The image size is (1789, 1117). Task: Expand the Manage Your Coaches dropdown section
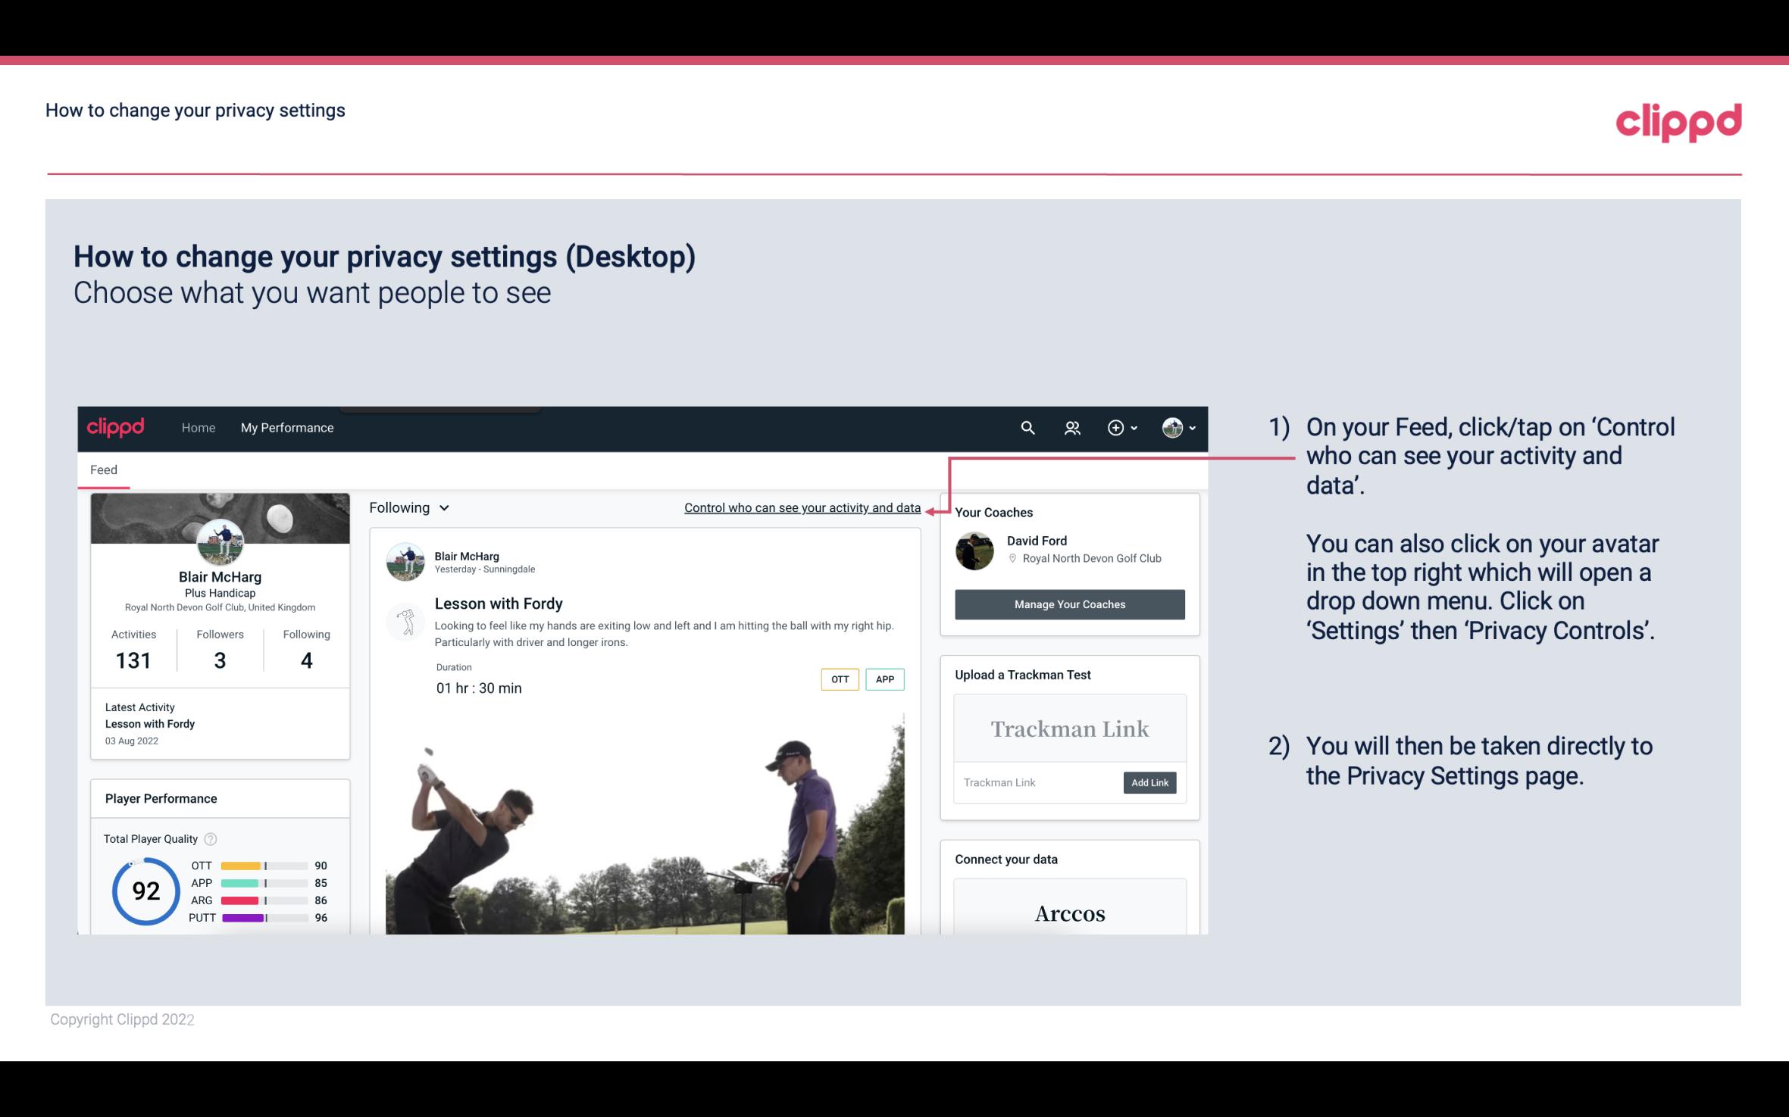tap(1068, 604)
